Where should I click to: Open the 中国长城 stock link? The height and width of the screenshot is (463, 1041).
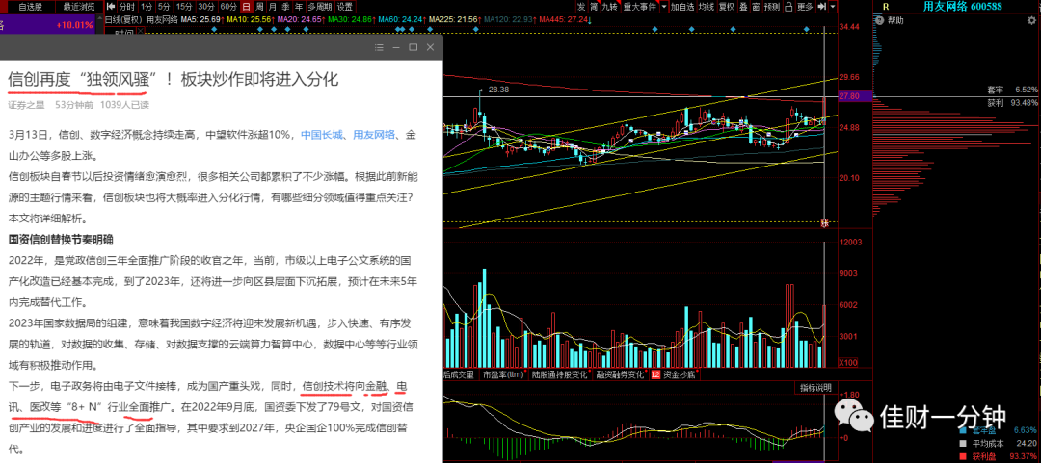pos(322,134)
